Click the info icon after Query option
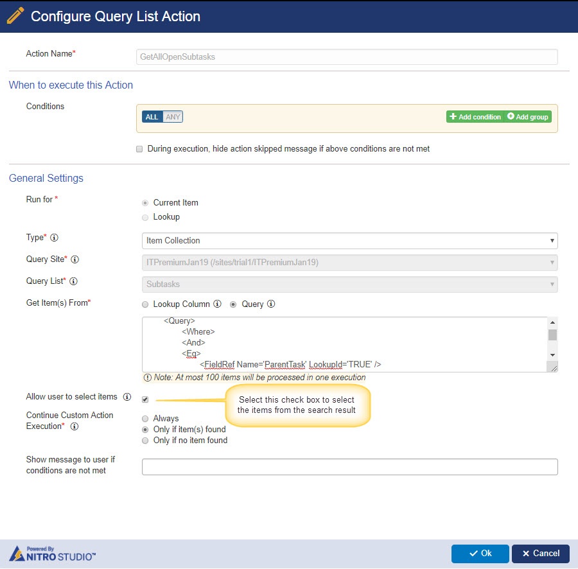578x569 pixels. (271, 304)
